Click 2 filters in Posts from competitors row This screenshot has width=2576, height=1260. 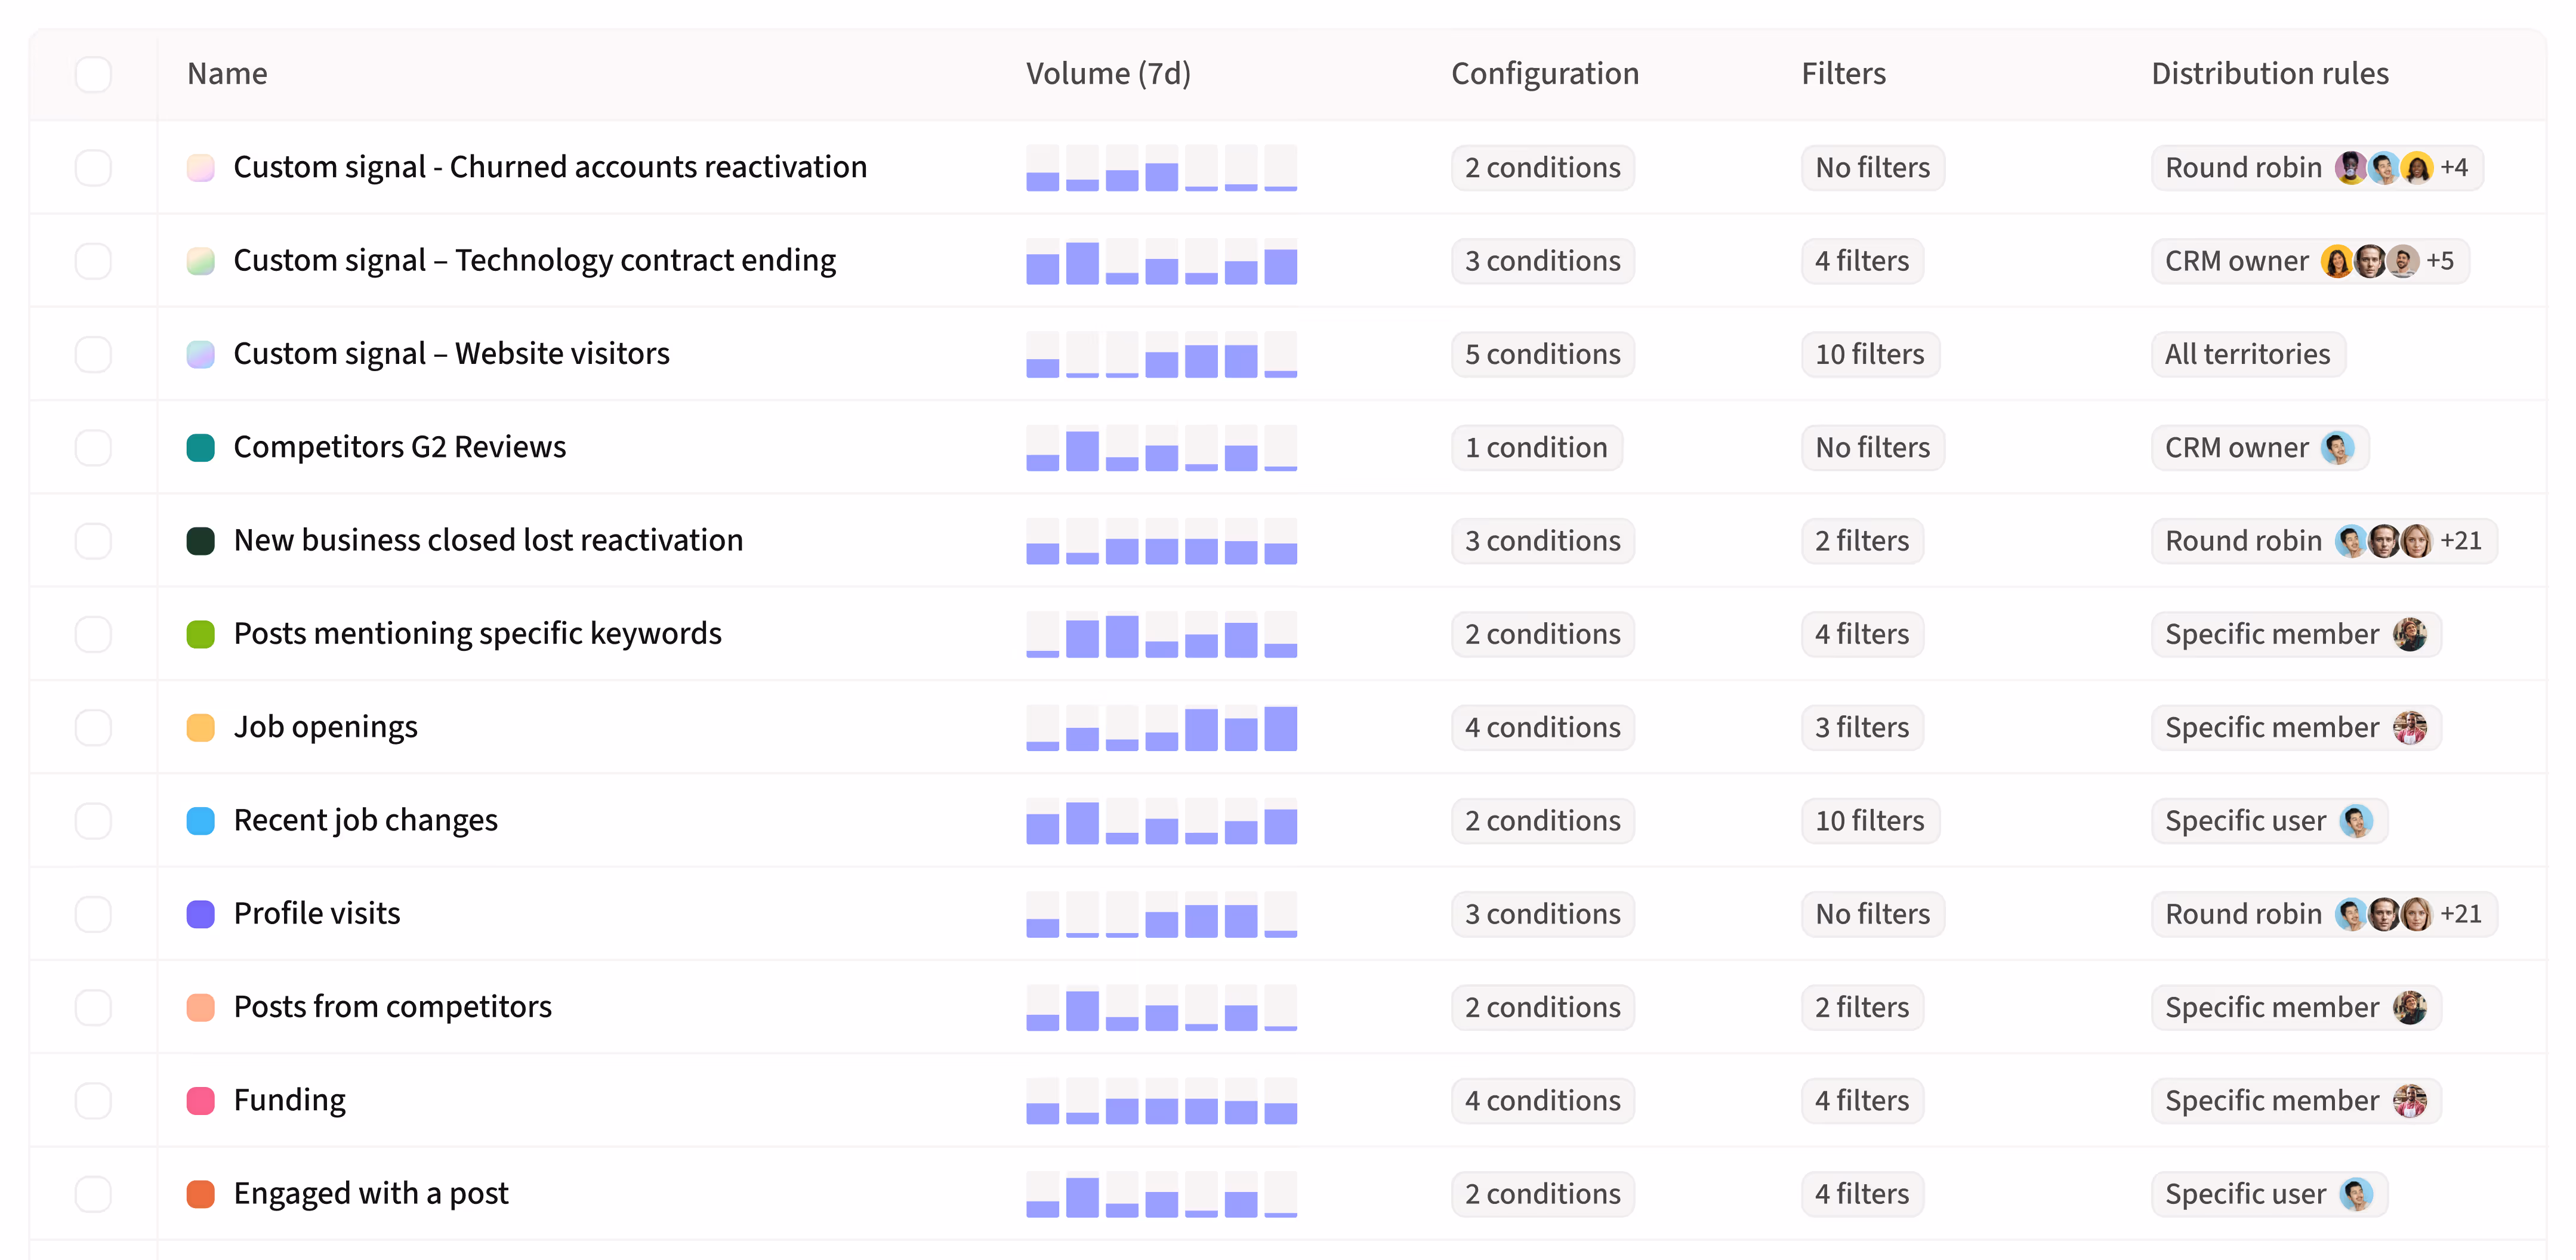(x=1862, y=1007)
